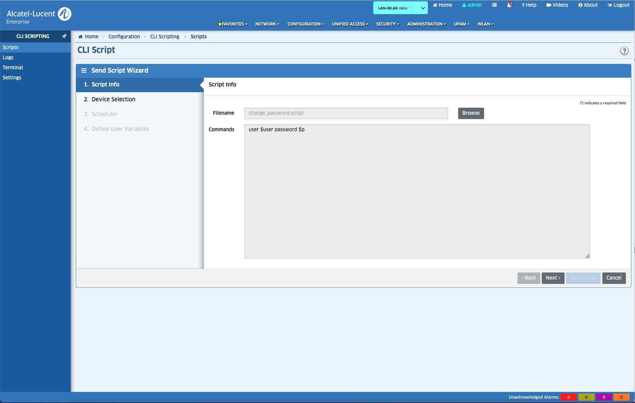The height and width of the screenshot is (403, 635).
Task: Open the help question mark circle icon
Action: (x=624, y=51)
